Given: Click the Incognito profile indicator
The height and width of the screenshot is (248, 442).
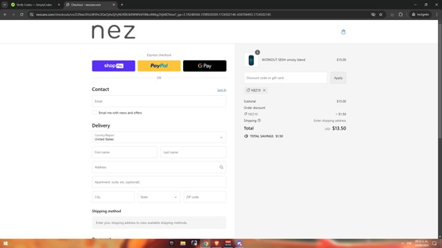Looking at the screenshot, I should [421, 14].
